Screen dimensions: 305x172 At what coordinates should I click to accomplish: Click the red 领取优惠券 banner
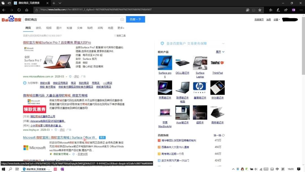coord(35,109)
